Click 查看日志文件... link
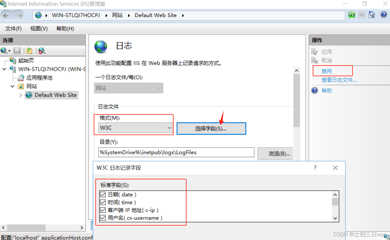390x240 pixels. 339,80
